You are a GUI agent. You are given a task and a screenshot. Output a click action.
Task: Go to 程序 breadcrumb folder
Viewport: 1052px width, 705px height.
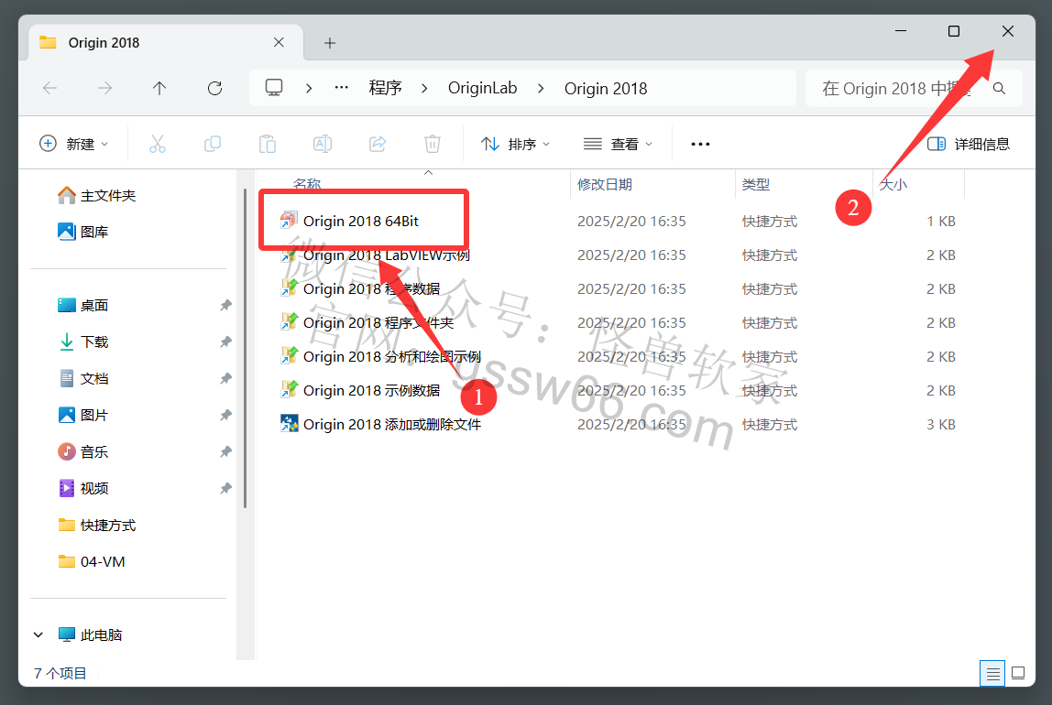coord(385,89)
